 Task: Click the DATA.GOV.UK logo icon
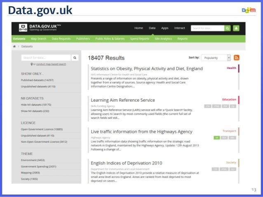(23, 28)
